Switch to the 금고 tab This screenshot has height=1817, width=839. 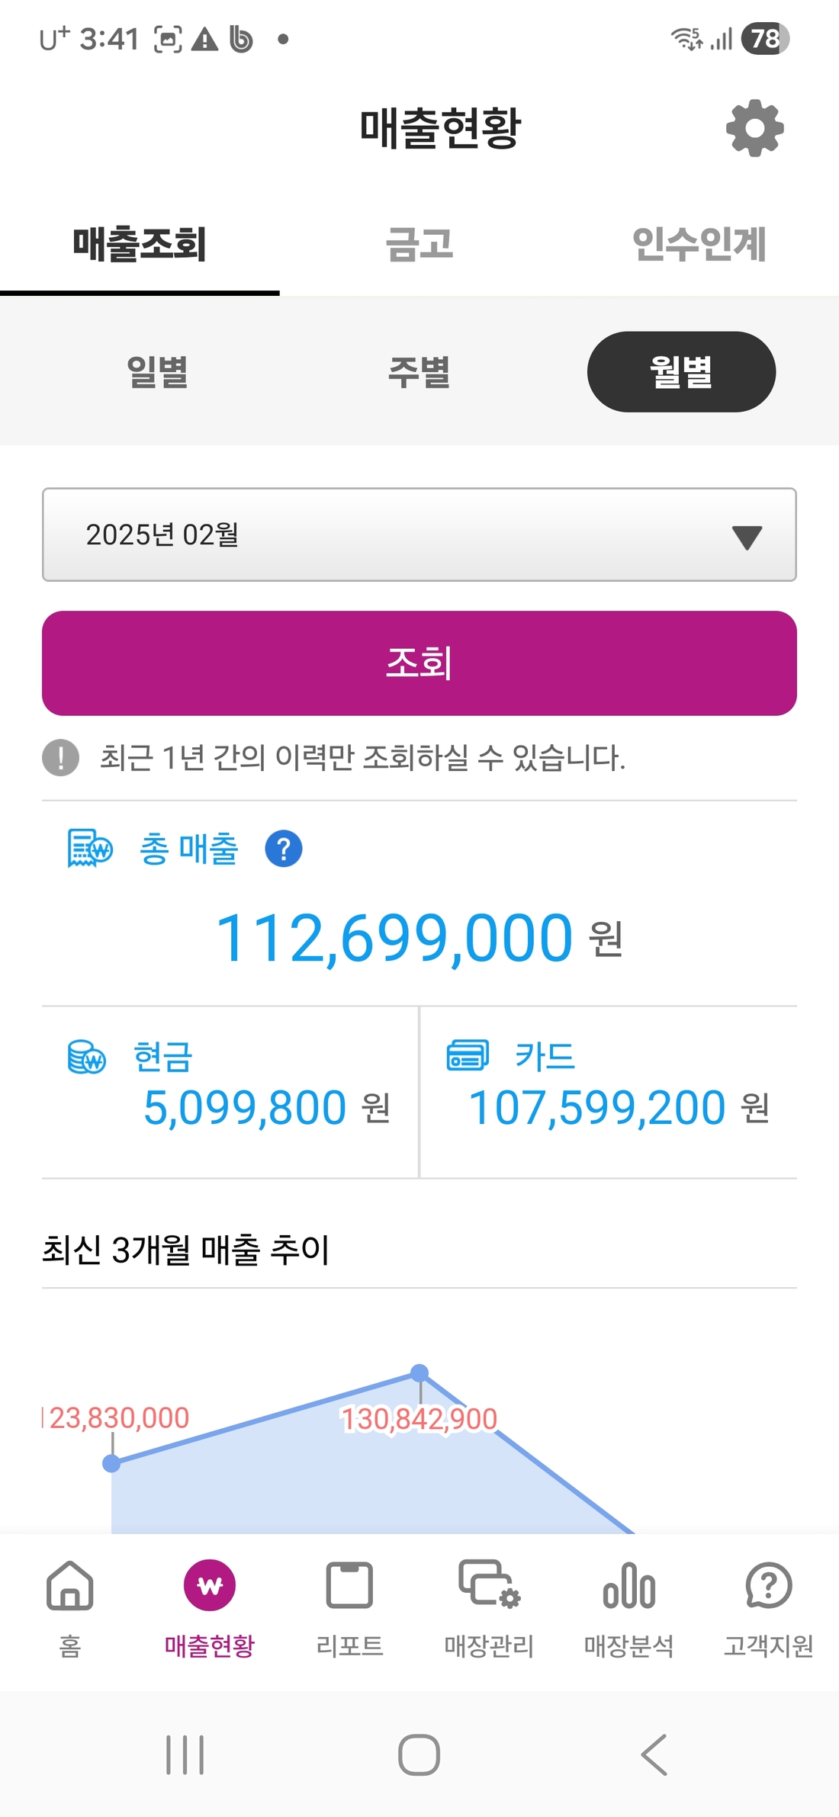(419, 245)
